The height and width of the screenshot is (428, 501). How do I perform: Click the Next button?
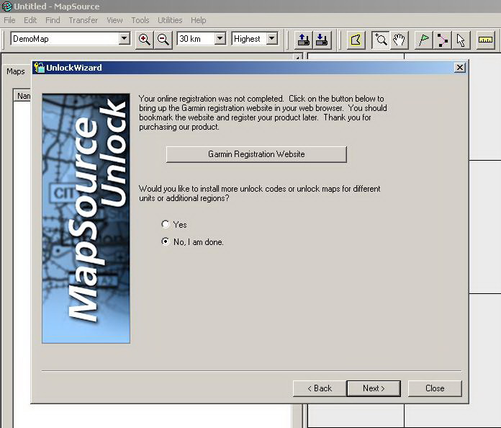click(x=374, y=388)
